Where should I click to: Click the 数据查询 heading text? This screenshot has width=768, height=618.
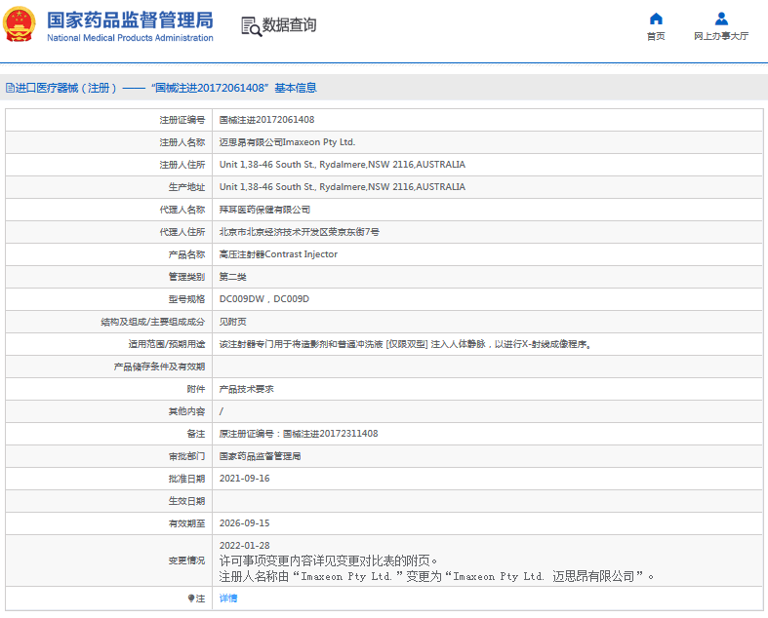290,25
